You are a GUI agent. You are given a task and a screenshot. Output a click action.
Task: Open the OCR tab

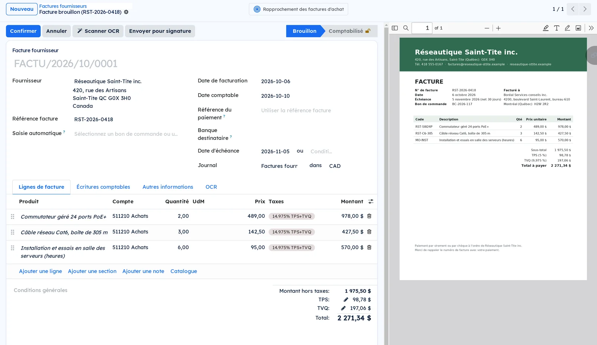pyautogui.click(x=211, y=187)
